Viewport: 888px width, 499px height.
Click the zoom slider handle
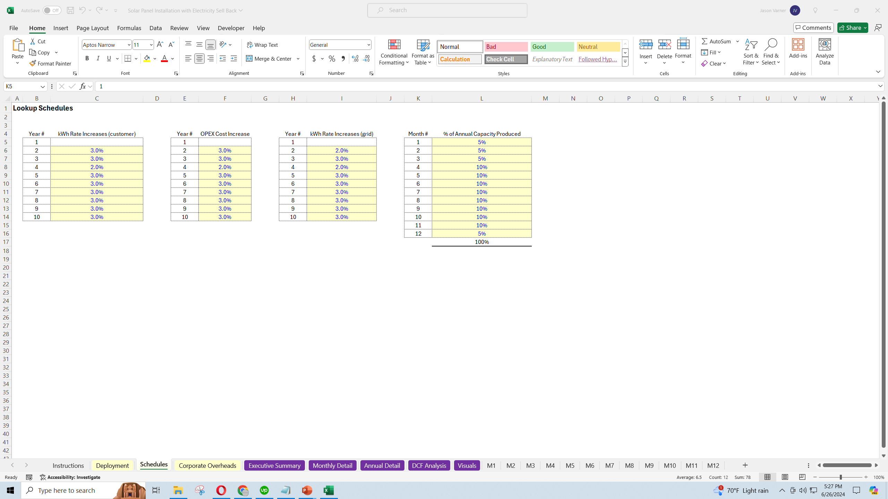(x=840, y=477)
